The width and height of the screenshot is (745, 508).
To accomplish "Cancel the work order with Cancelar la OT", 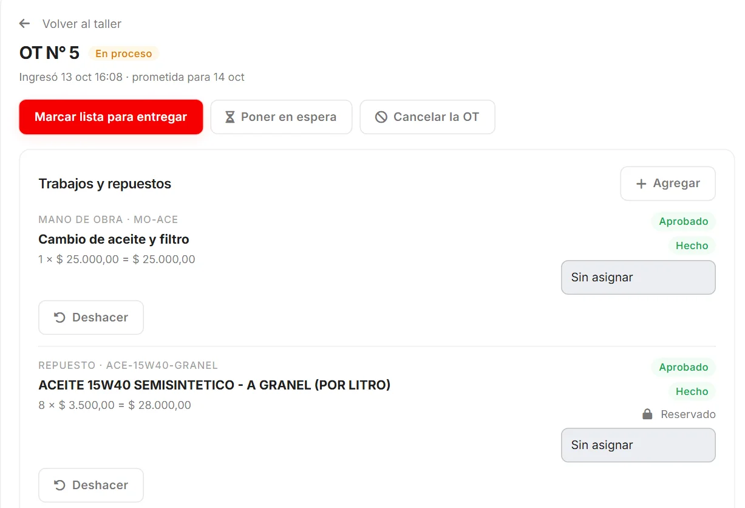I will 427,117.
